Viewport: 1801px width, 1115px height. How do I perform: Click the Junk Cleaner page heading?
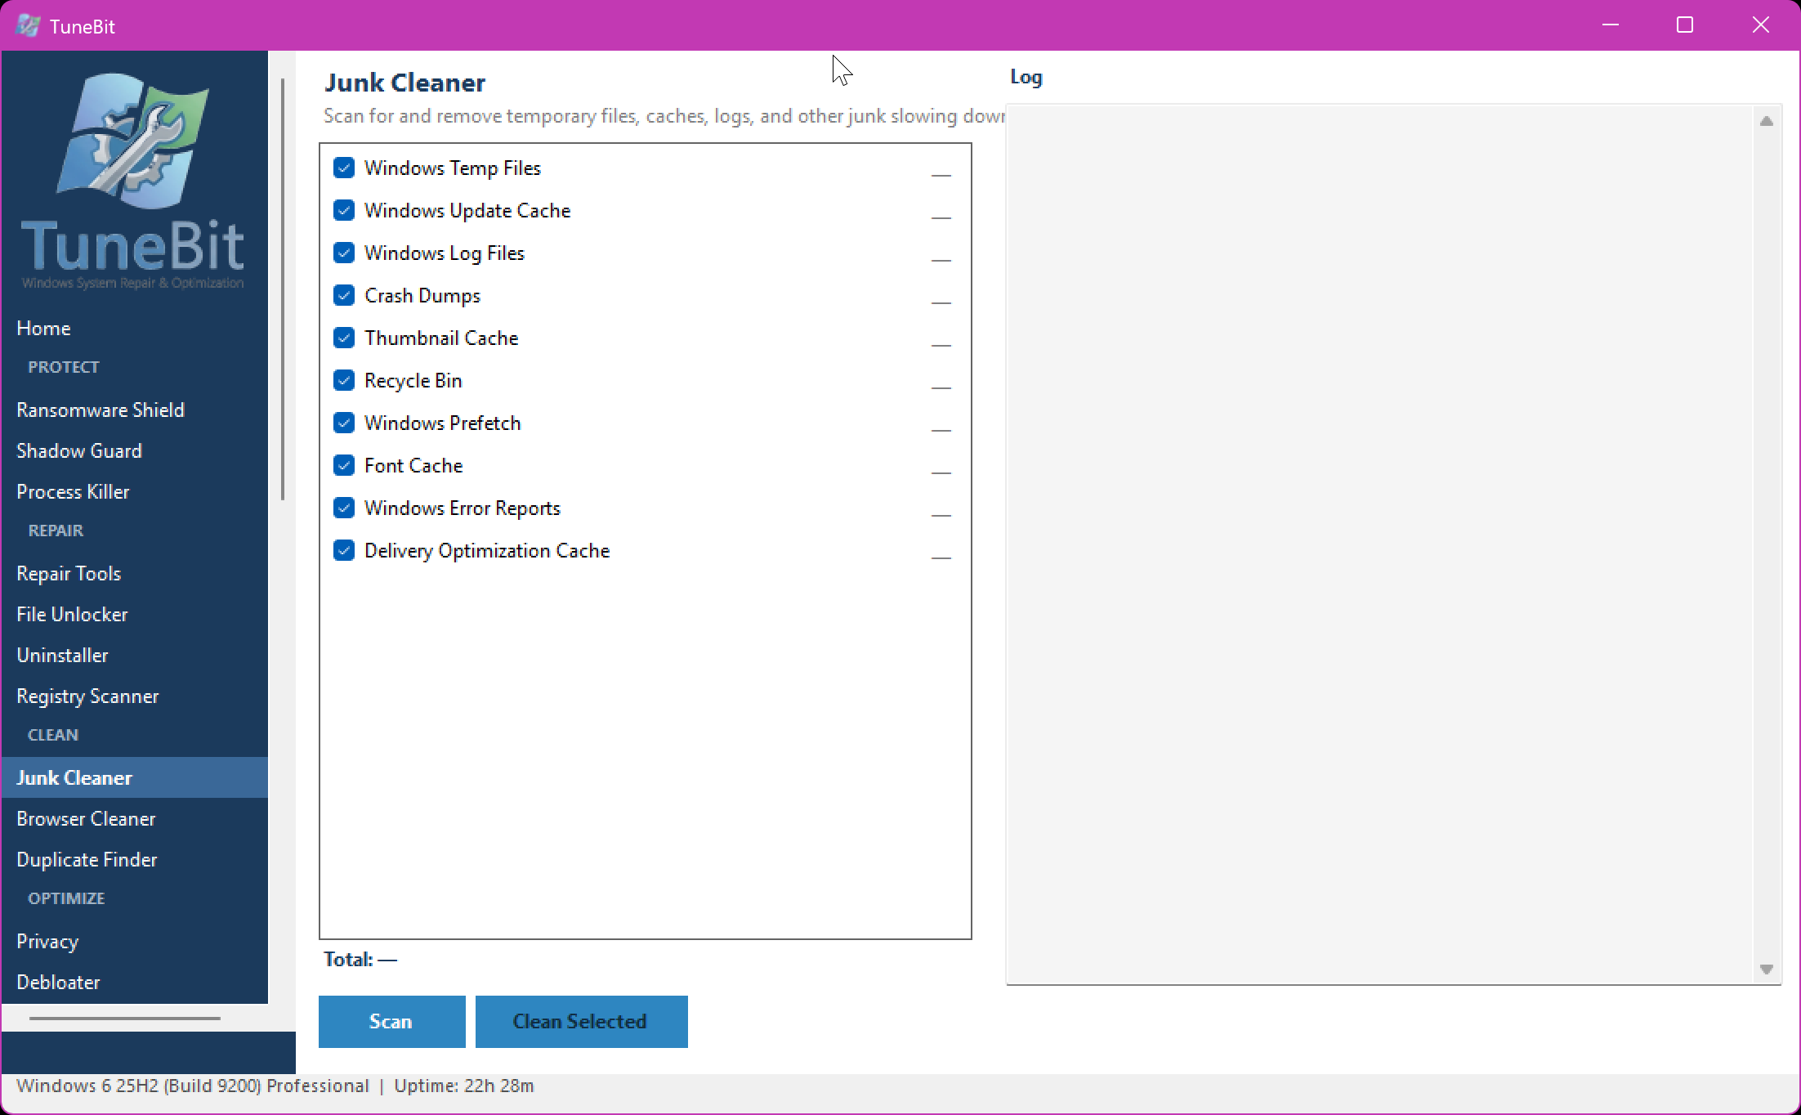click(x=405, y=83)
